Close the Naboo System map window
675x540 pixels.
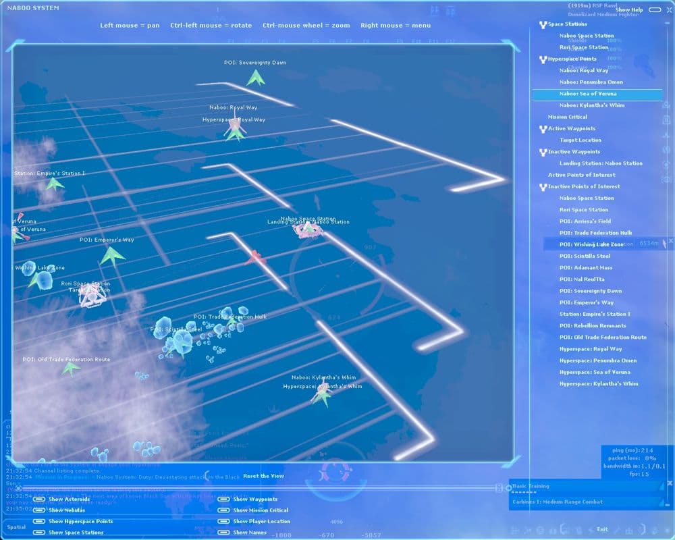tap(670, 9)
